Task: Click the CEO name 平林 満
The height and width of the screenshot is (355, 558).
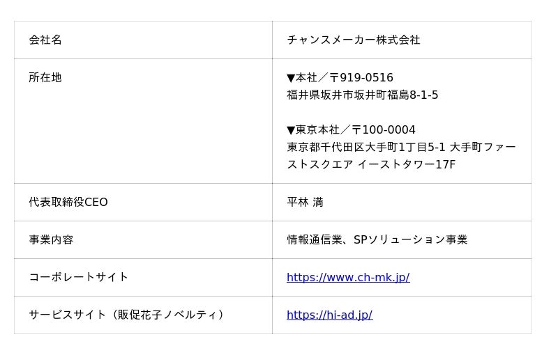Action: 305,202
